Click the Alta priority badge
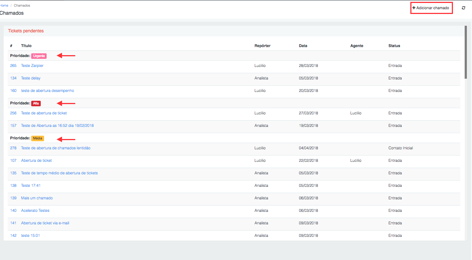The width and height of the screenshot is (472, 260). (x=36, y=103)
